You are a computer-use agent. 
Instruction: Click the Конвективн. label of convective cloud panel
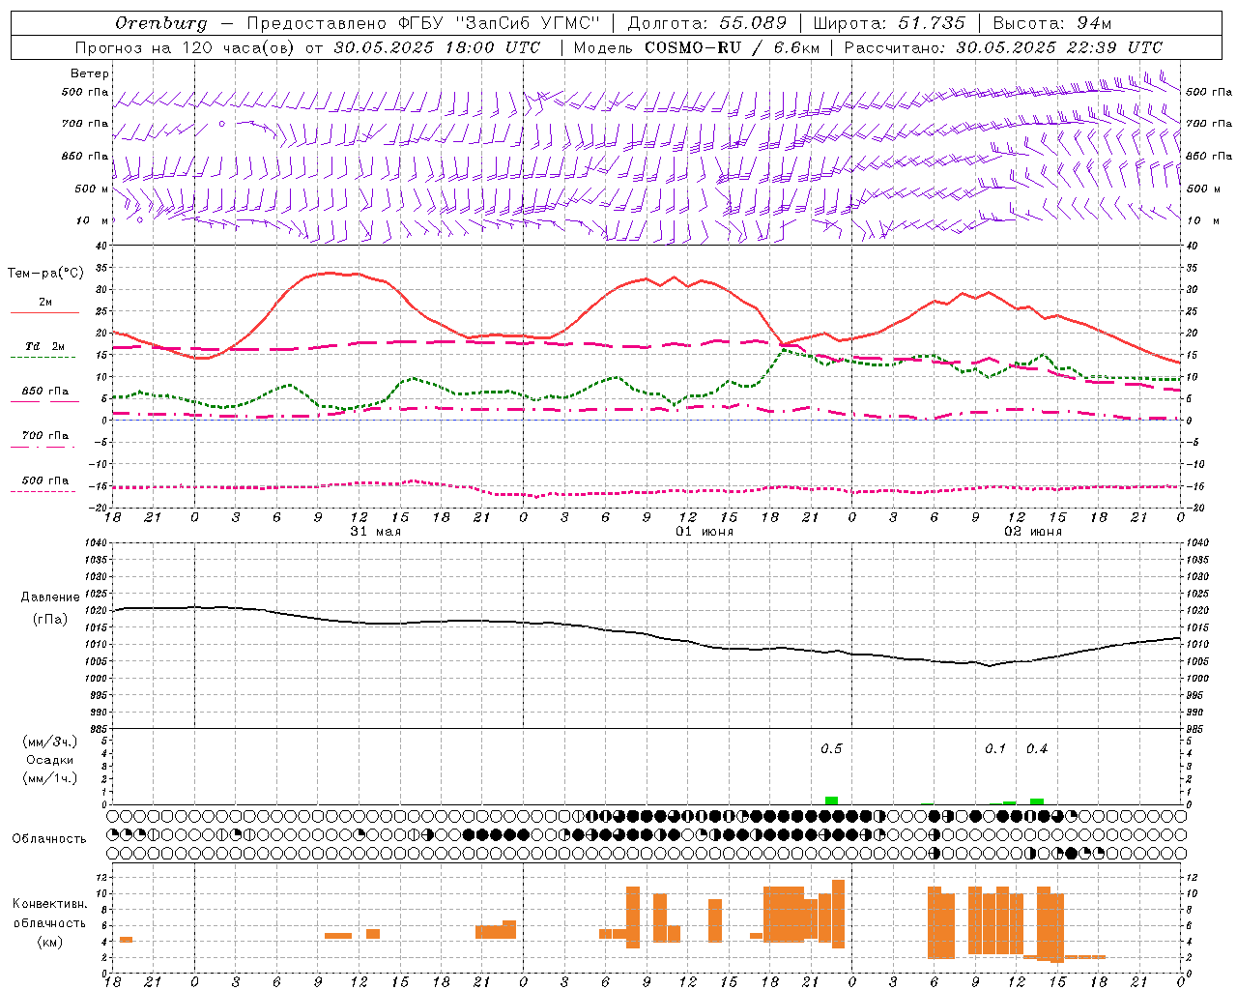[50, 904]
